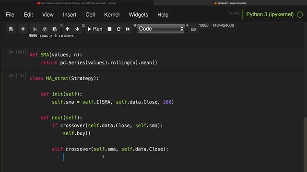
Task: Run the current cell
Action: tap(95, 29)
